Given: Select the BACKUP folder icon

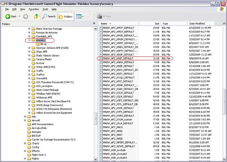Looking at the screenshot, I should click(x=29, y=136).
